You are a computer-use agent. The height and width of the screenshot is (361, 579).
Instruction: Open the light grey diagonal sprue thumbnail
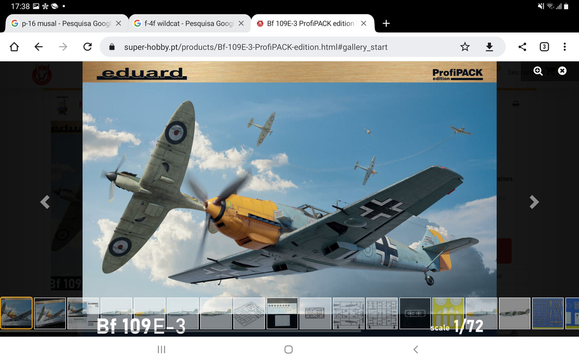coord(249,313)
